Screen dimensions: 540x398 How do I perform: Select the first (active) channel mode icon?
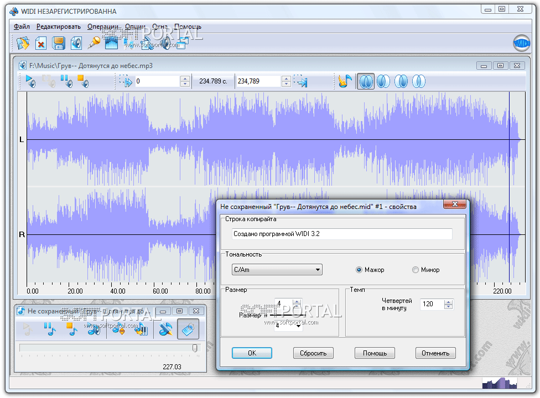366,81
